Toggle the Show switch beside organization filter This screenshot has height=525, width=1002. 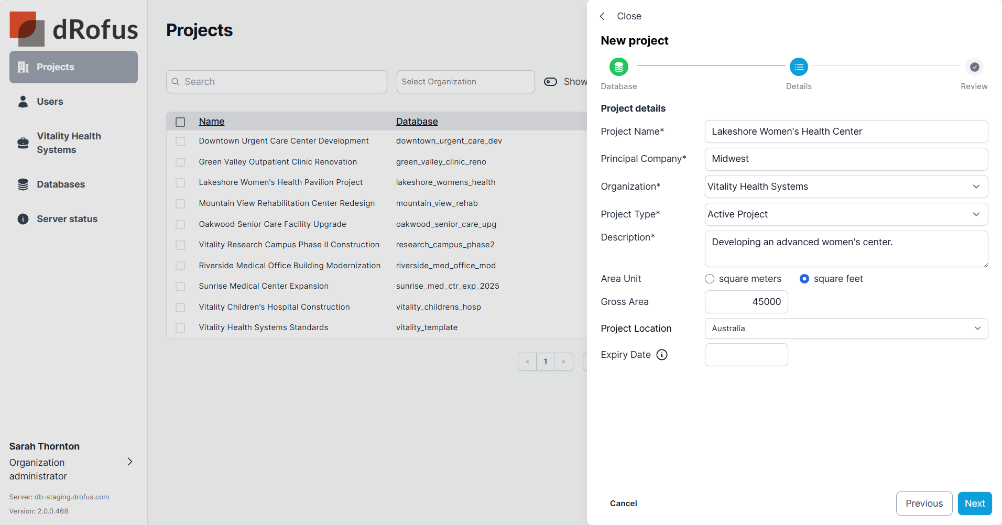(x=550, y=82)
